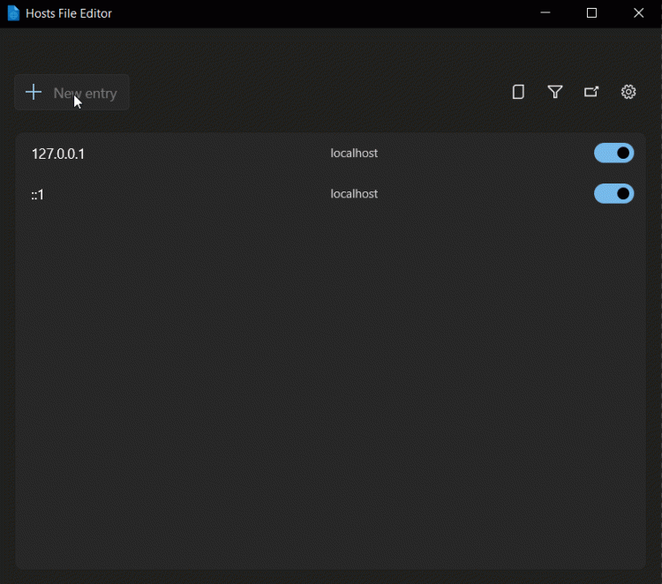Open the additional lines panel icon
Screen dimensions: 662x584
518,92
